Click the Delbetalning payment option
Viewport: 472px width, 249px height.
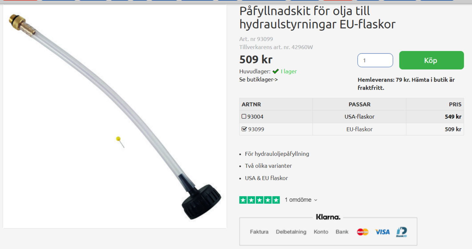(291, 232)
